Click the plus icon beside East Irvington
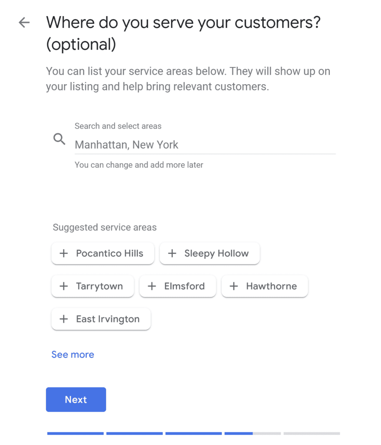The height and width of the screenshot is (445, 381). tap(64, 319)
